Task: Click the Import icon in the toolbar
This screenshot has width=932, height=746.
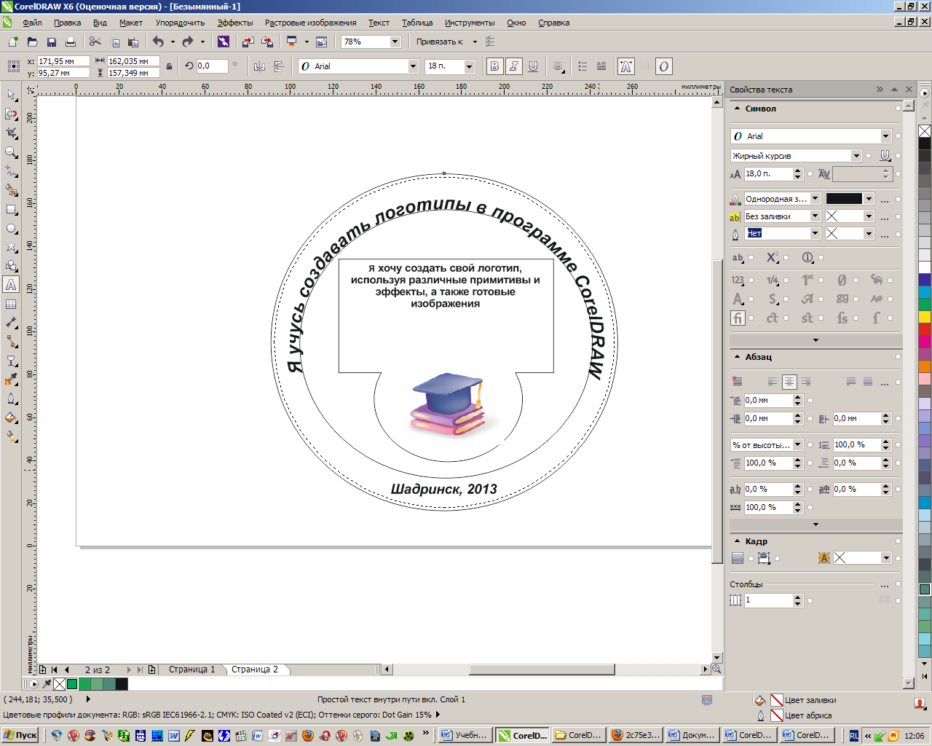Action: click(248, 42)
